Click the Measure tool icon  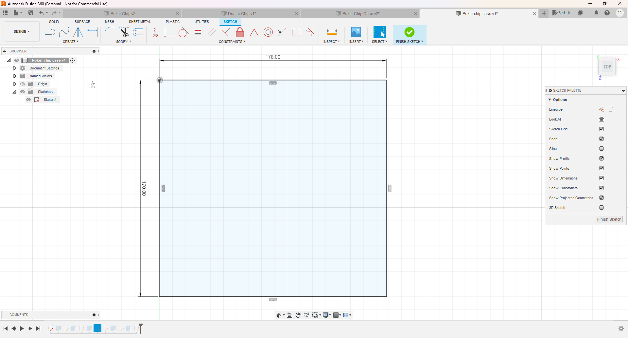(x=332, y=32)
